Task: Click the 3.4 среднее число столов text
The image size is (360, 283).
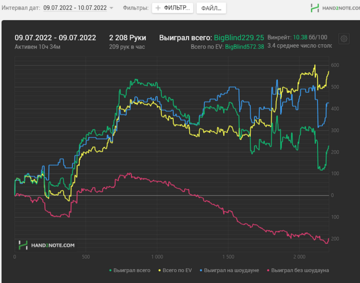Action: point(300,46)
